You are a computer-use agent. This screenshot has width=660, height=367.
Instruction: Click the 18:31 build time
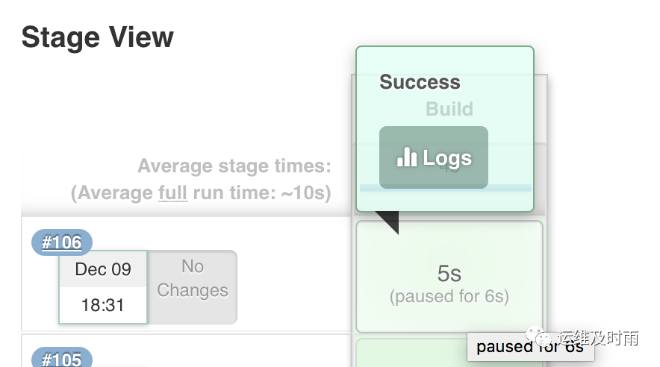tap(103, 304)
